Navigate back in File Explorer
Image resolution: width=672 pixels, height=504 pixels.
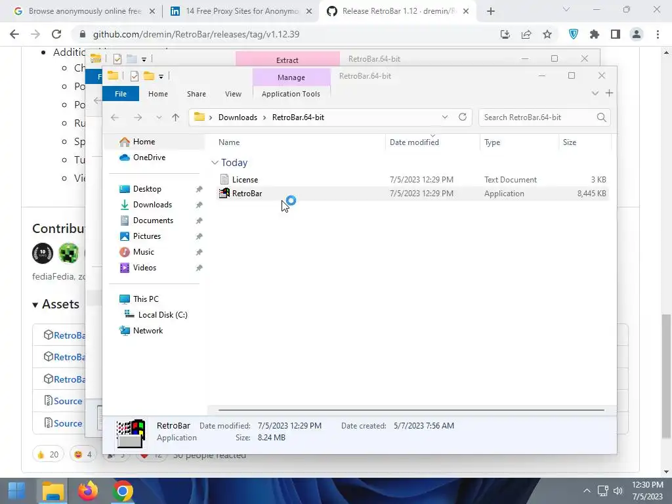[114, 117]
